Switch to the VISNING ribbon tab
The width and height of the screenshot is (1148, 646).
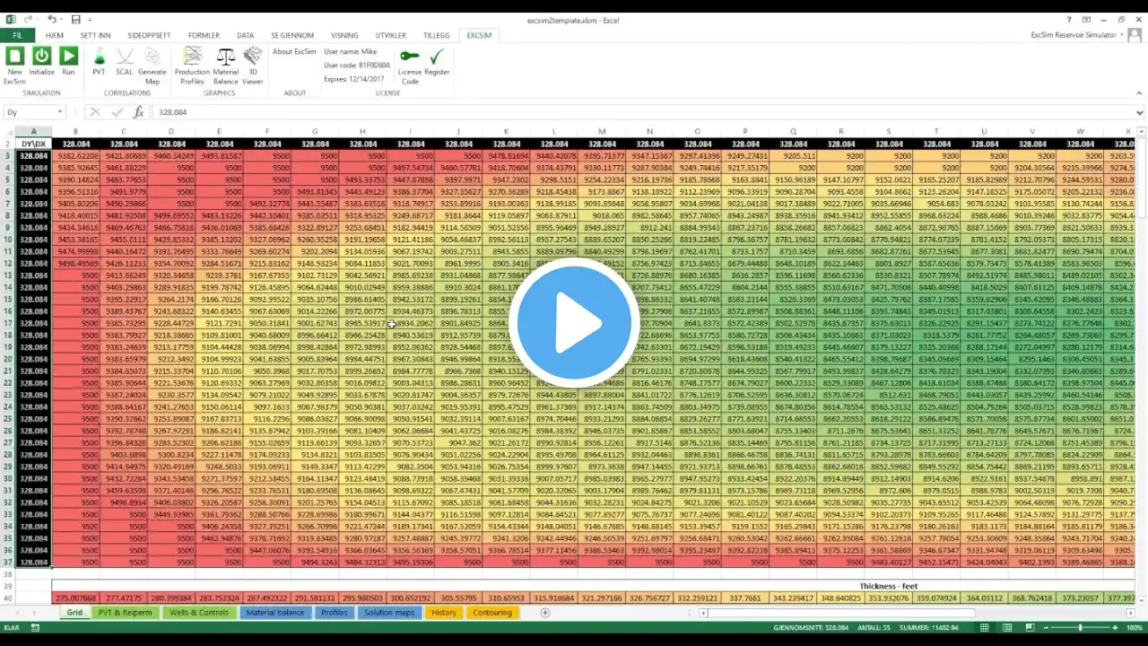click(x=344, y=36)
